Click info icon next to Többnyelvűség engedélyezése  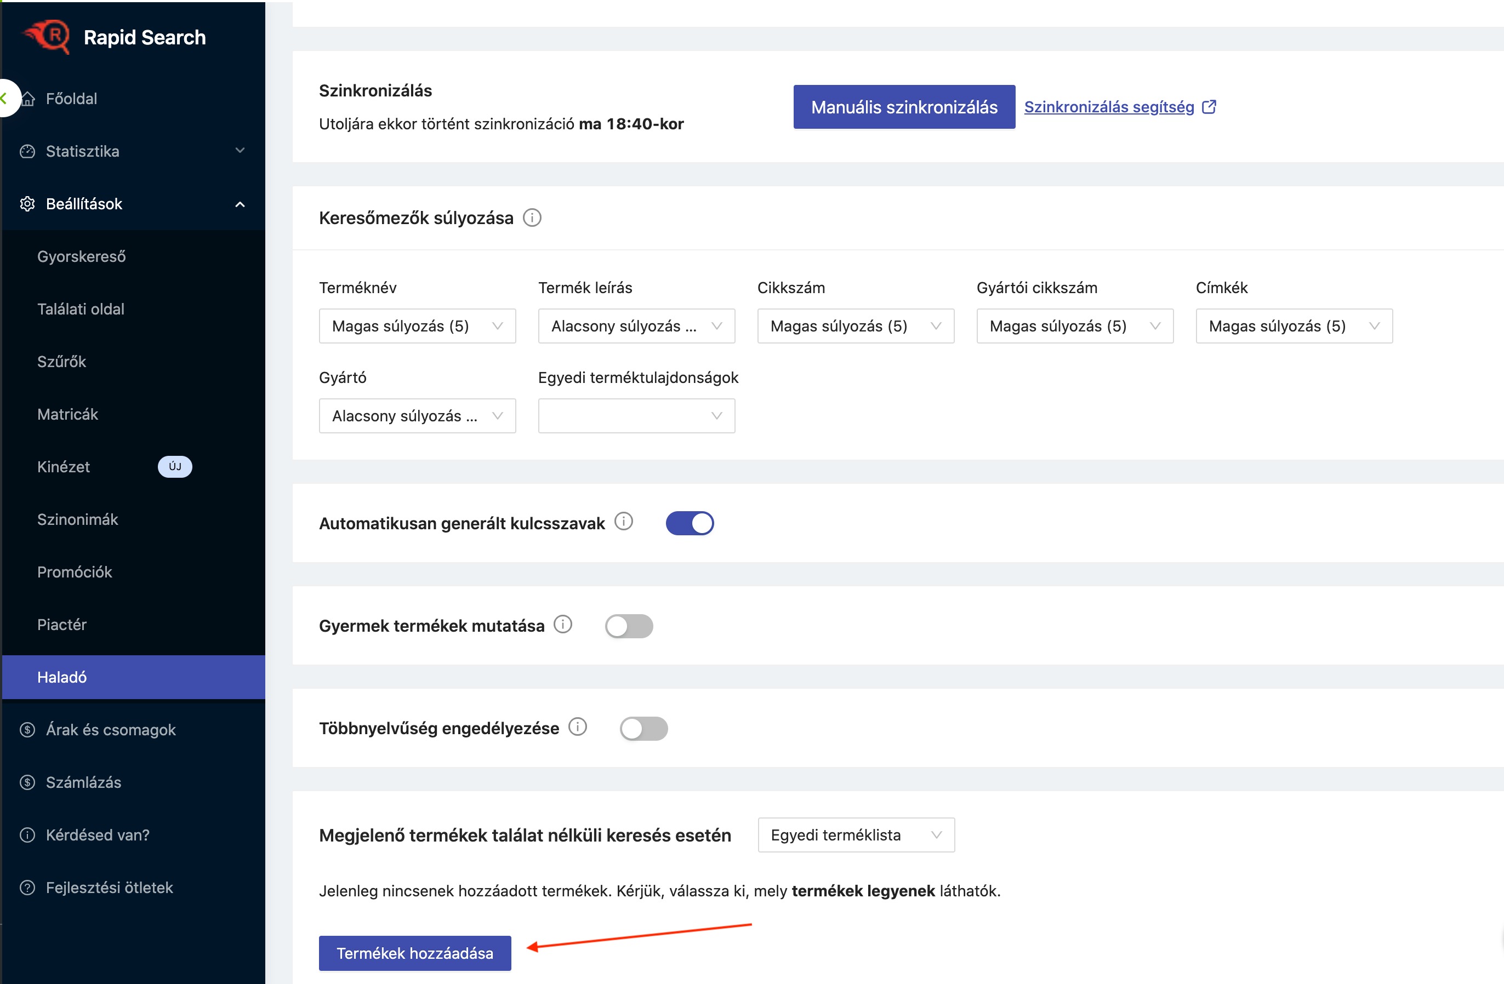click(x=578, y=727)
